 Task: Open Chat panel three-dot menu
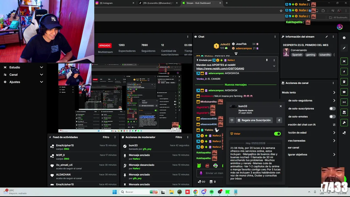[x=275, y=37]
